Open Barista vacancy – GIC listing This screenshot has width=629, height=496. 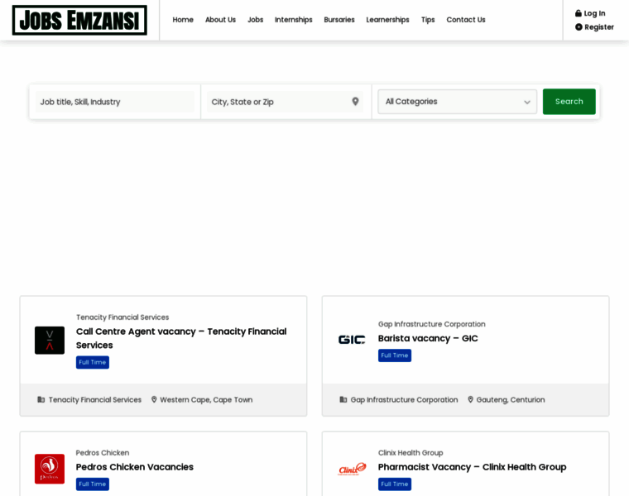(x=428, y=338)
